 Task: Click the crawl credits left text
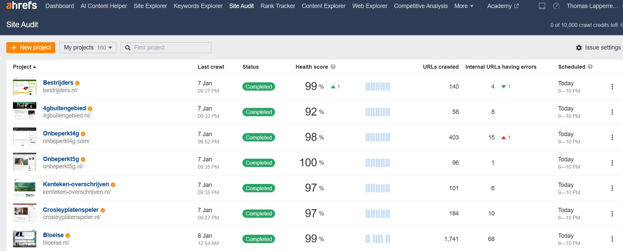coord(584,25)
